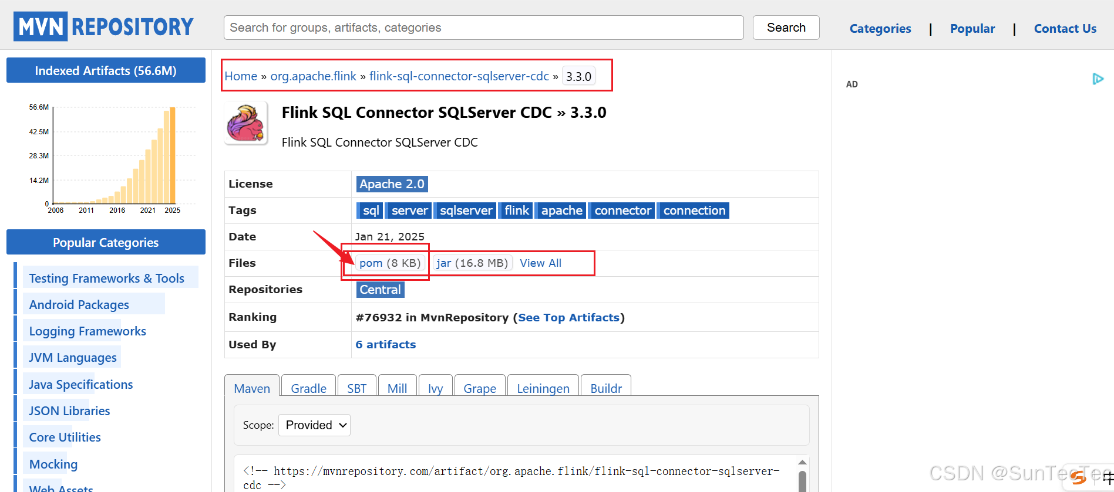Open the View All files link
1114x492 pixels.
pos(540,263)
